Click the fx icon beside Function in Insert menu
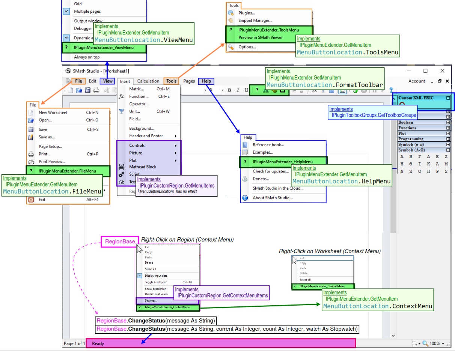Image resolution: width=455 pixels, height=351 pixels. (x=121, y=96)
